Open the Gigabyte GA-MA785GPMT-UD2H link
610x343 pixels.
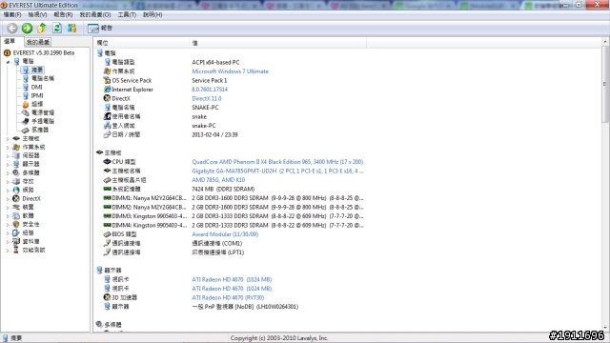(277, 171)
